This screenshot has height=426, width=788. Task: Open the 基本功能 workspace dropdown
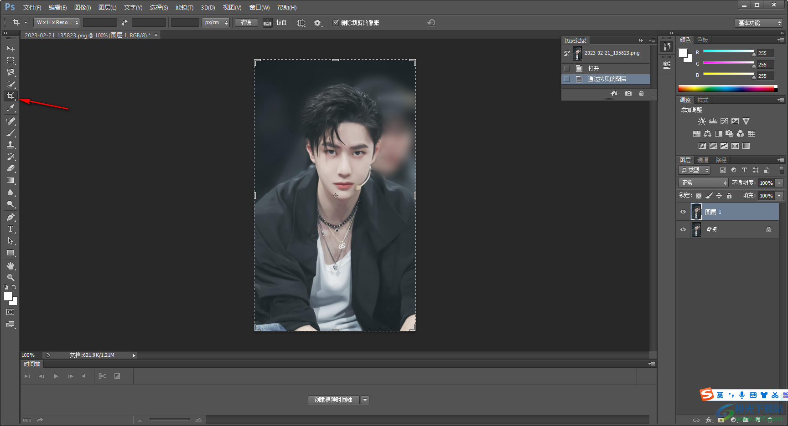tap(759, 23)
